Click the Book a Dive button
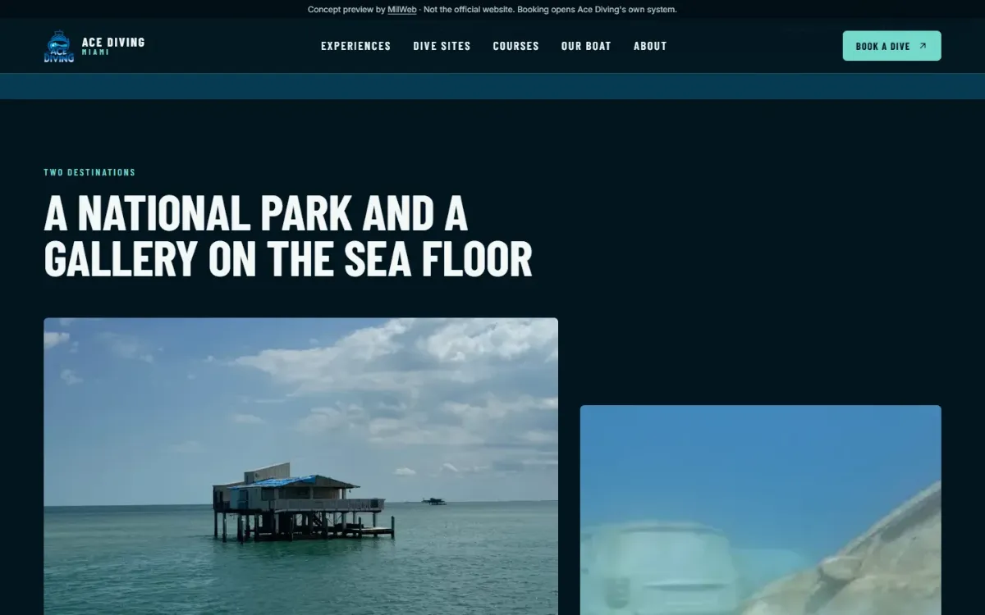The image size is (985, 615). [891, 46]
